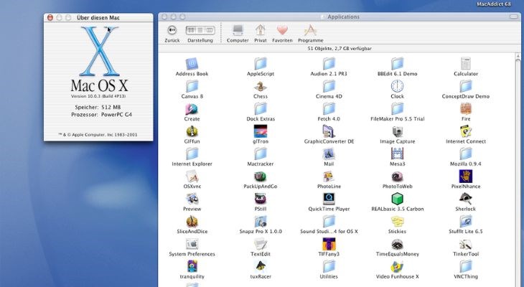Select the VNCThing folder
Viewport: 524px width, 287px height.
click(466, 267)
